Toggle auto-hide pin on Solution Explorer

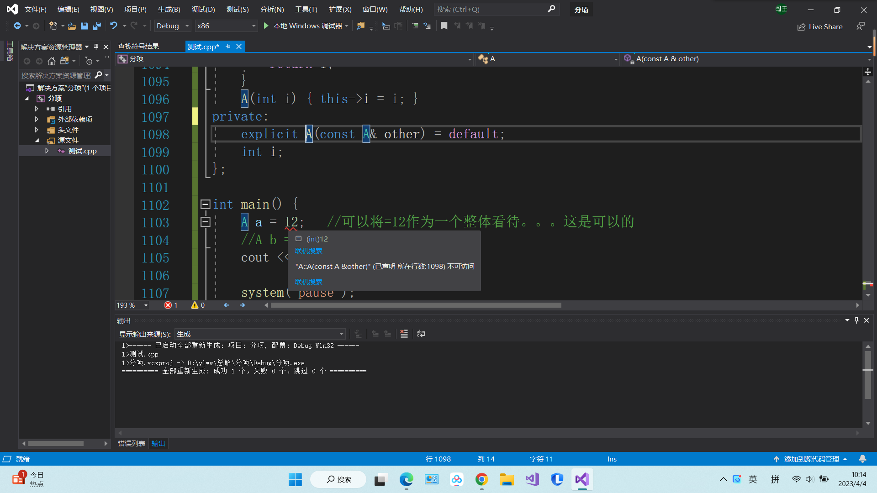(x=96, y=47)
